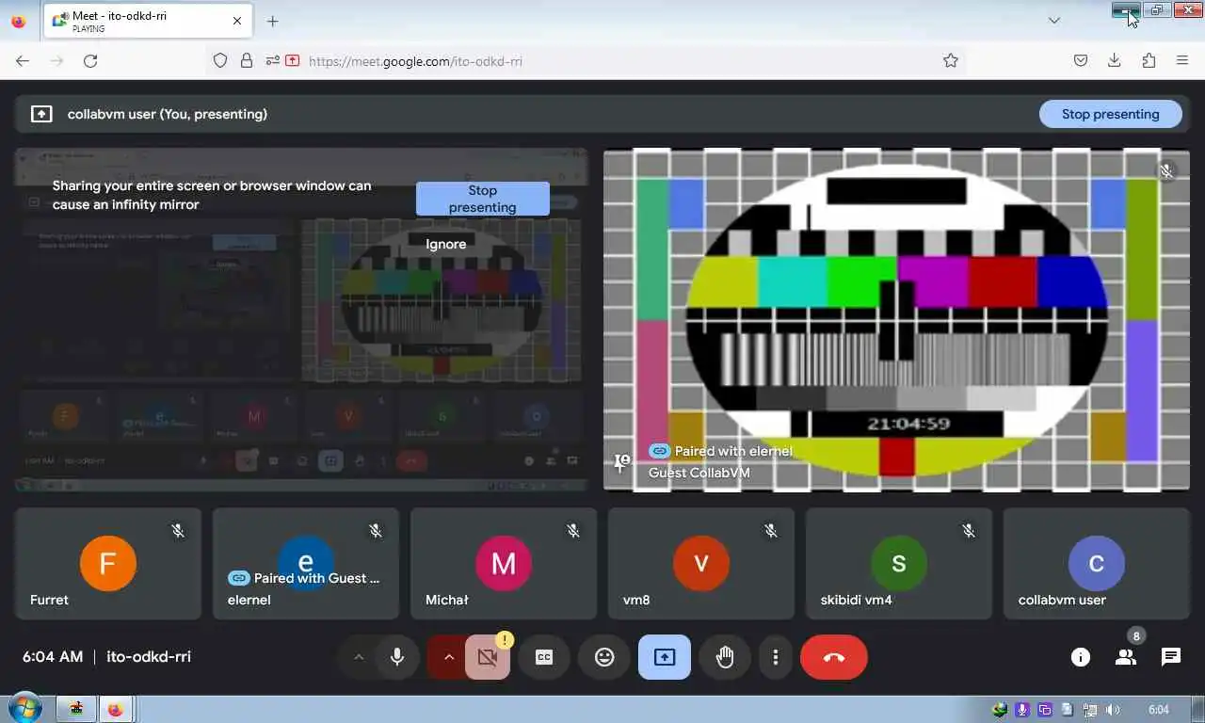Screen dimensions: 1205x723
Task: Open the emoji reactions button
Action: click(604, 657)
